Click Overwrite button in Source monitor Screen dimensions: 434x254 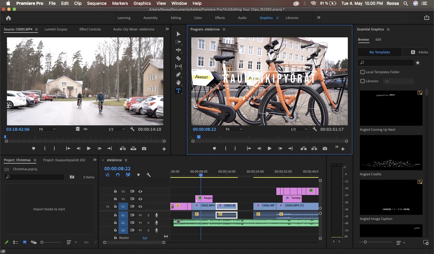click(x=133, y=149)
